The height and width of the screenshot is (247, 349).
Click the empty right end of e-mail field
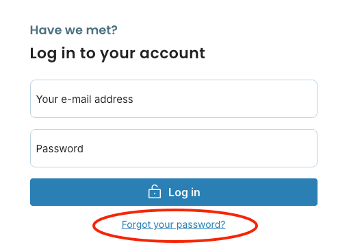tap(285, 99)
